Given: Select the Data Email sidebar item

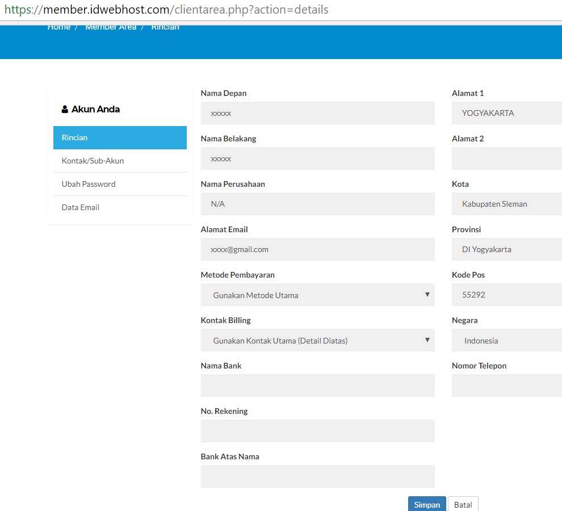Looking at the screenshot, I should [x=80, y=207].
